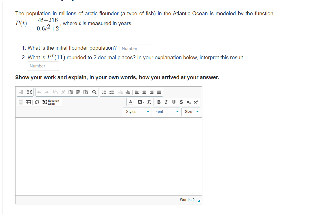Open the Styles dropdown
Screen dimensions: 323x217
137,111
